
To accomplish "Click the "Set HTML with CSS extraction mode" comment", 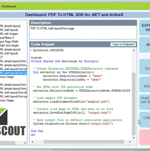I will pos(63,87).
